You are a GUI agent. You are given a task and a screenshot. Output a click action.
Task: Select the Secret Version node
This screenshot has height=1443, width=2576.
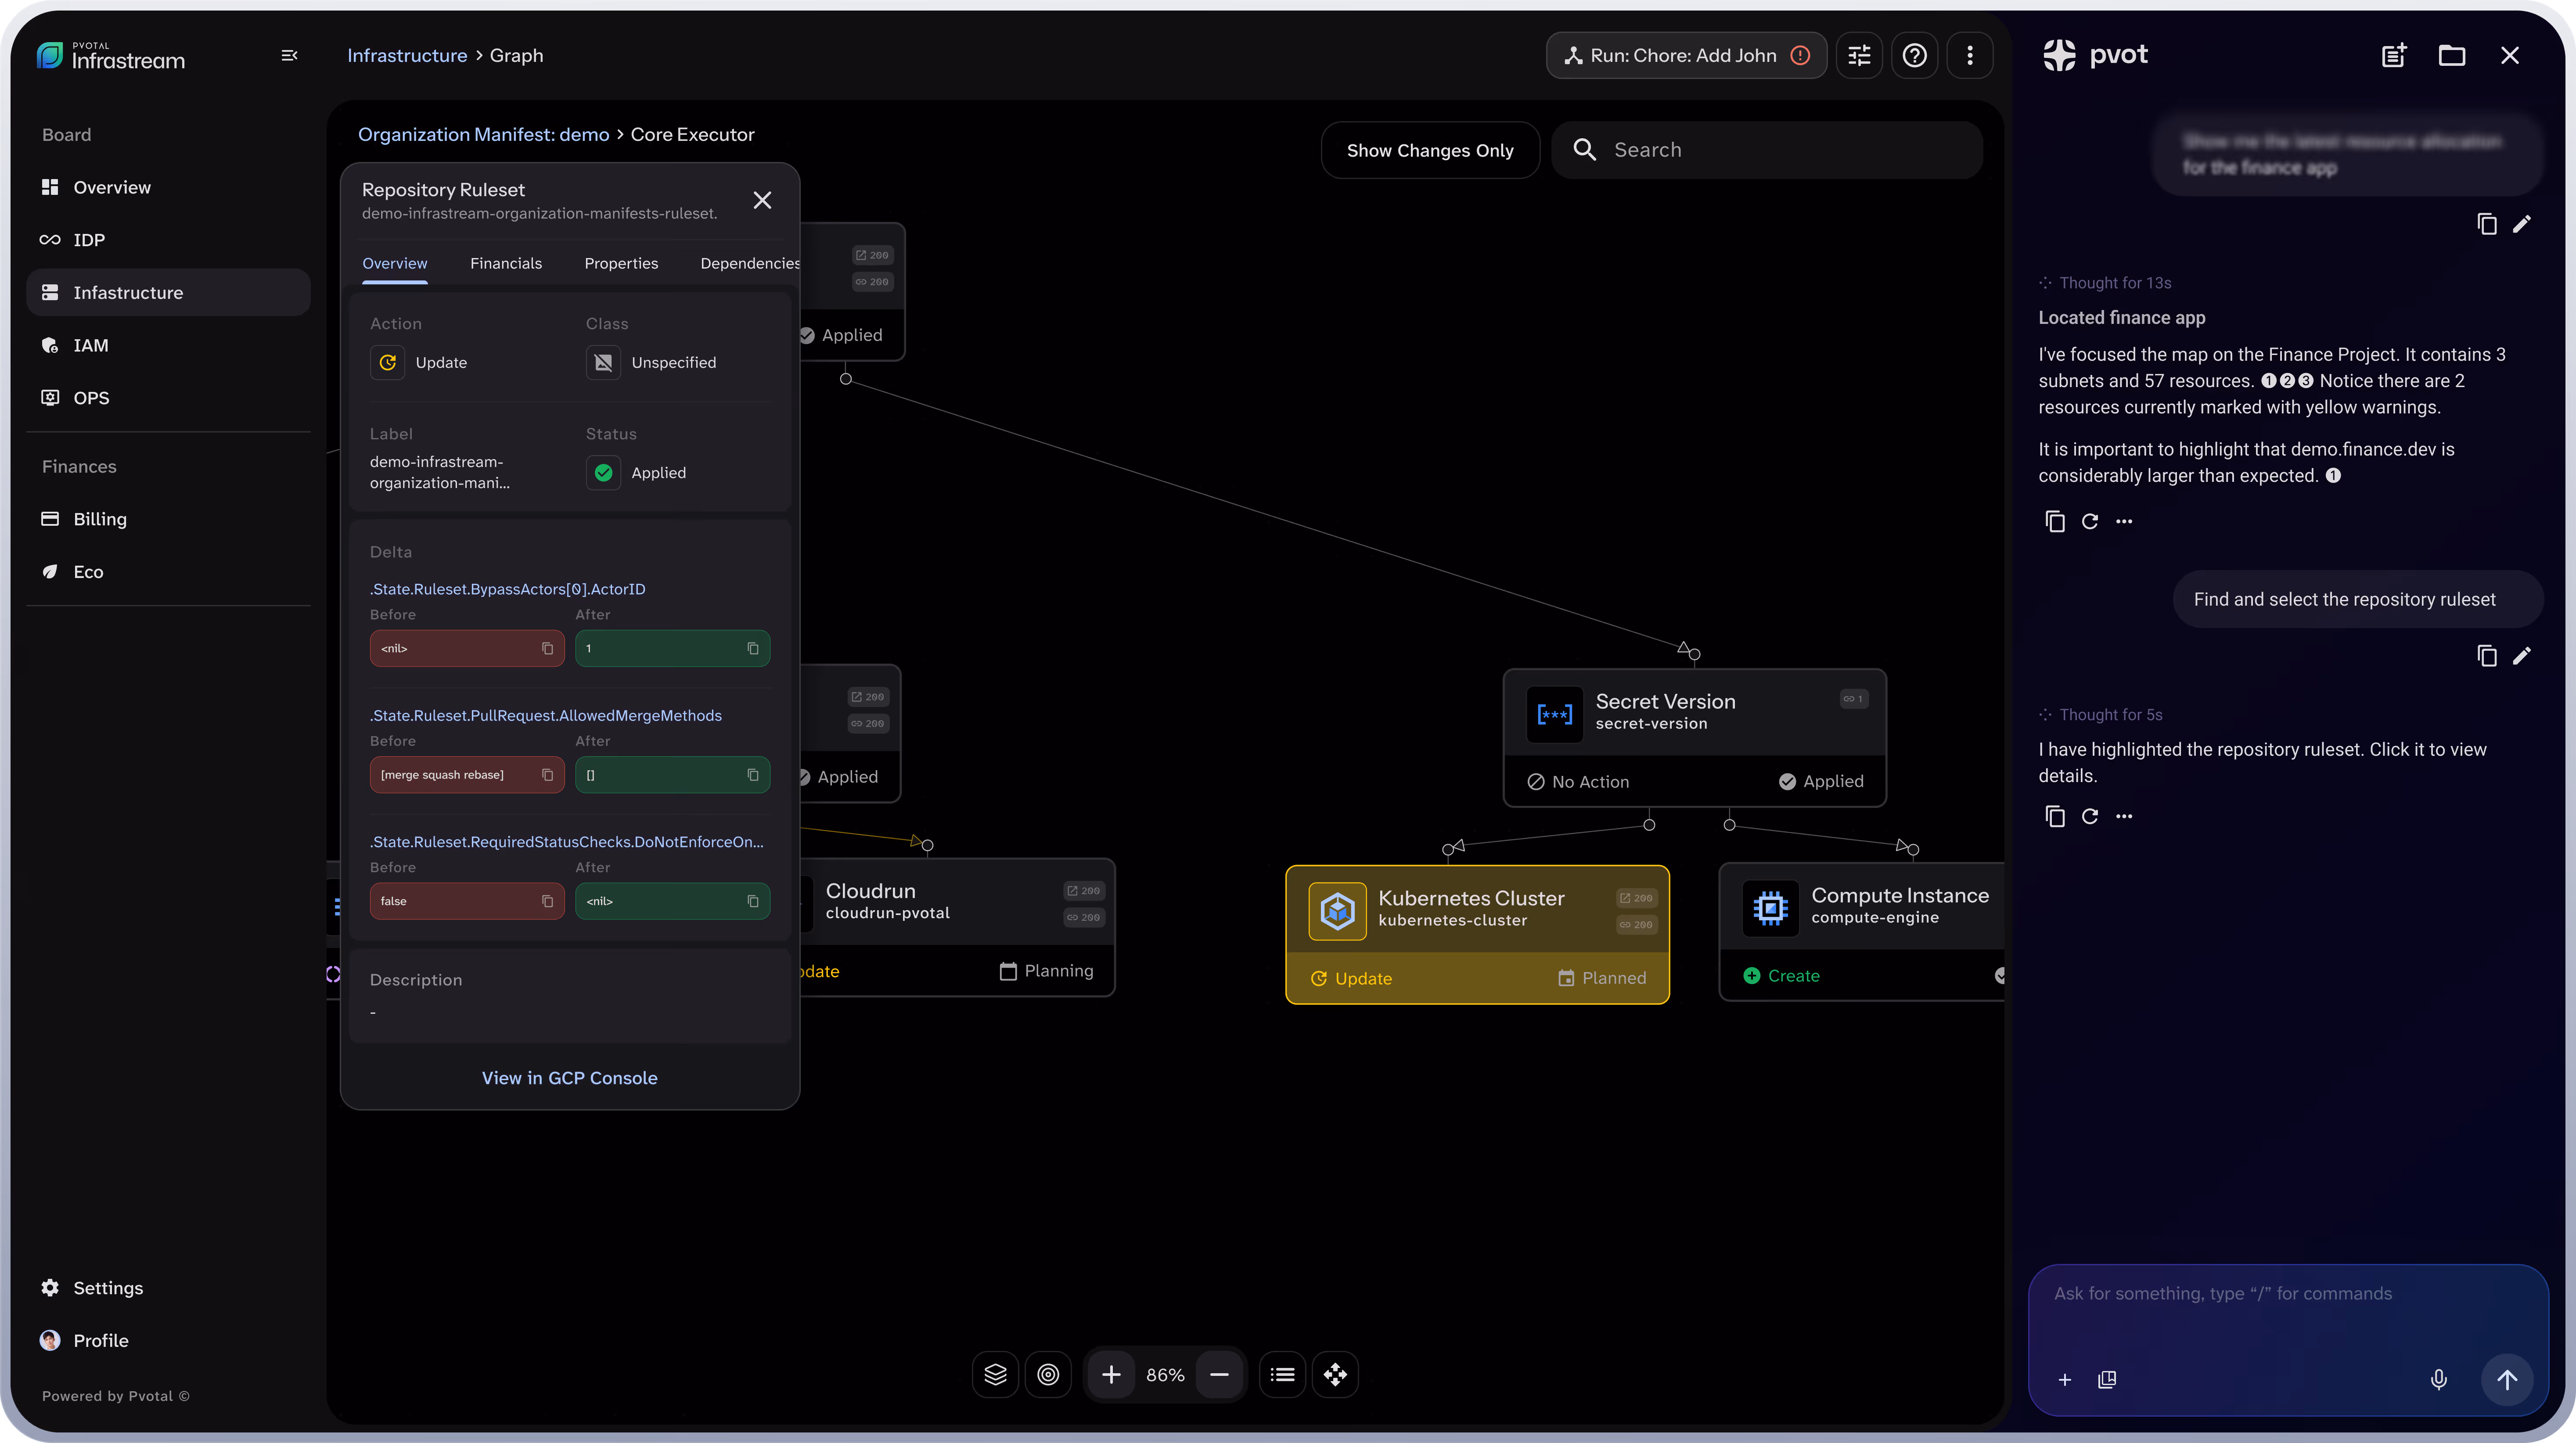[x=1694, y=738]
